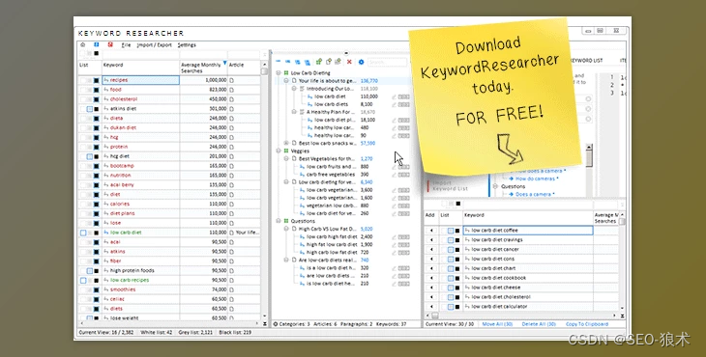Select low carb diet calculator keyword
706x357 pixels.
499,307
